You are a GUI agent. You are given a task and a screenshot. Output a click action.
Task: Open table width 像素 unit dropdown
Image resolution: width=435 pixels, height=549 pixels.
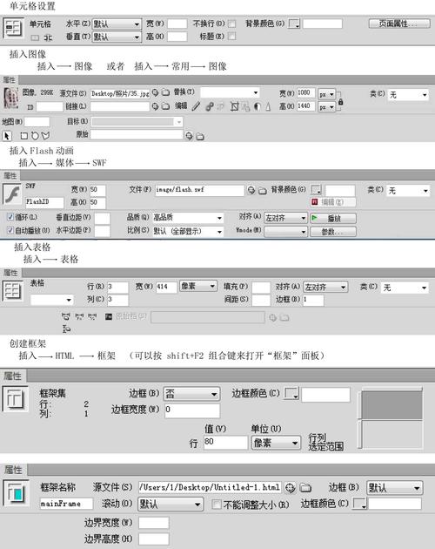click(x=198, y=287)
